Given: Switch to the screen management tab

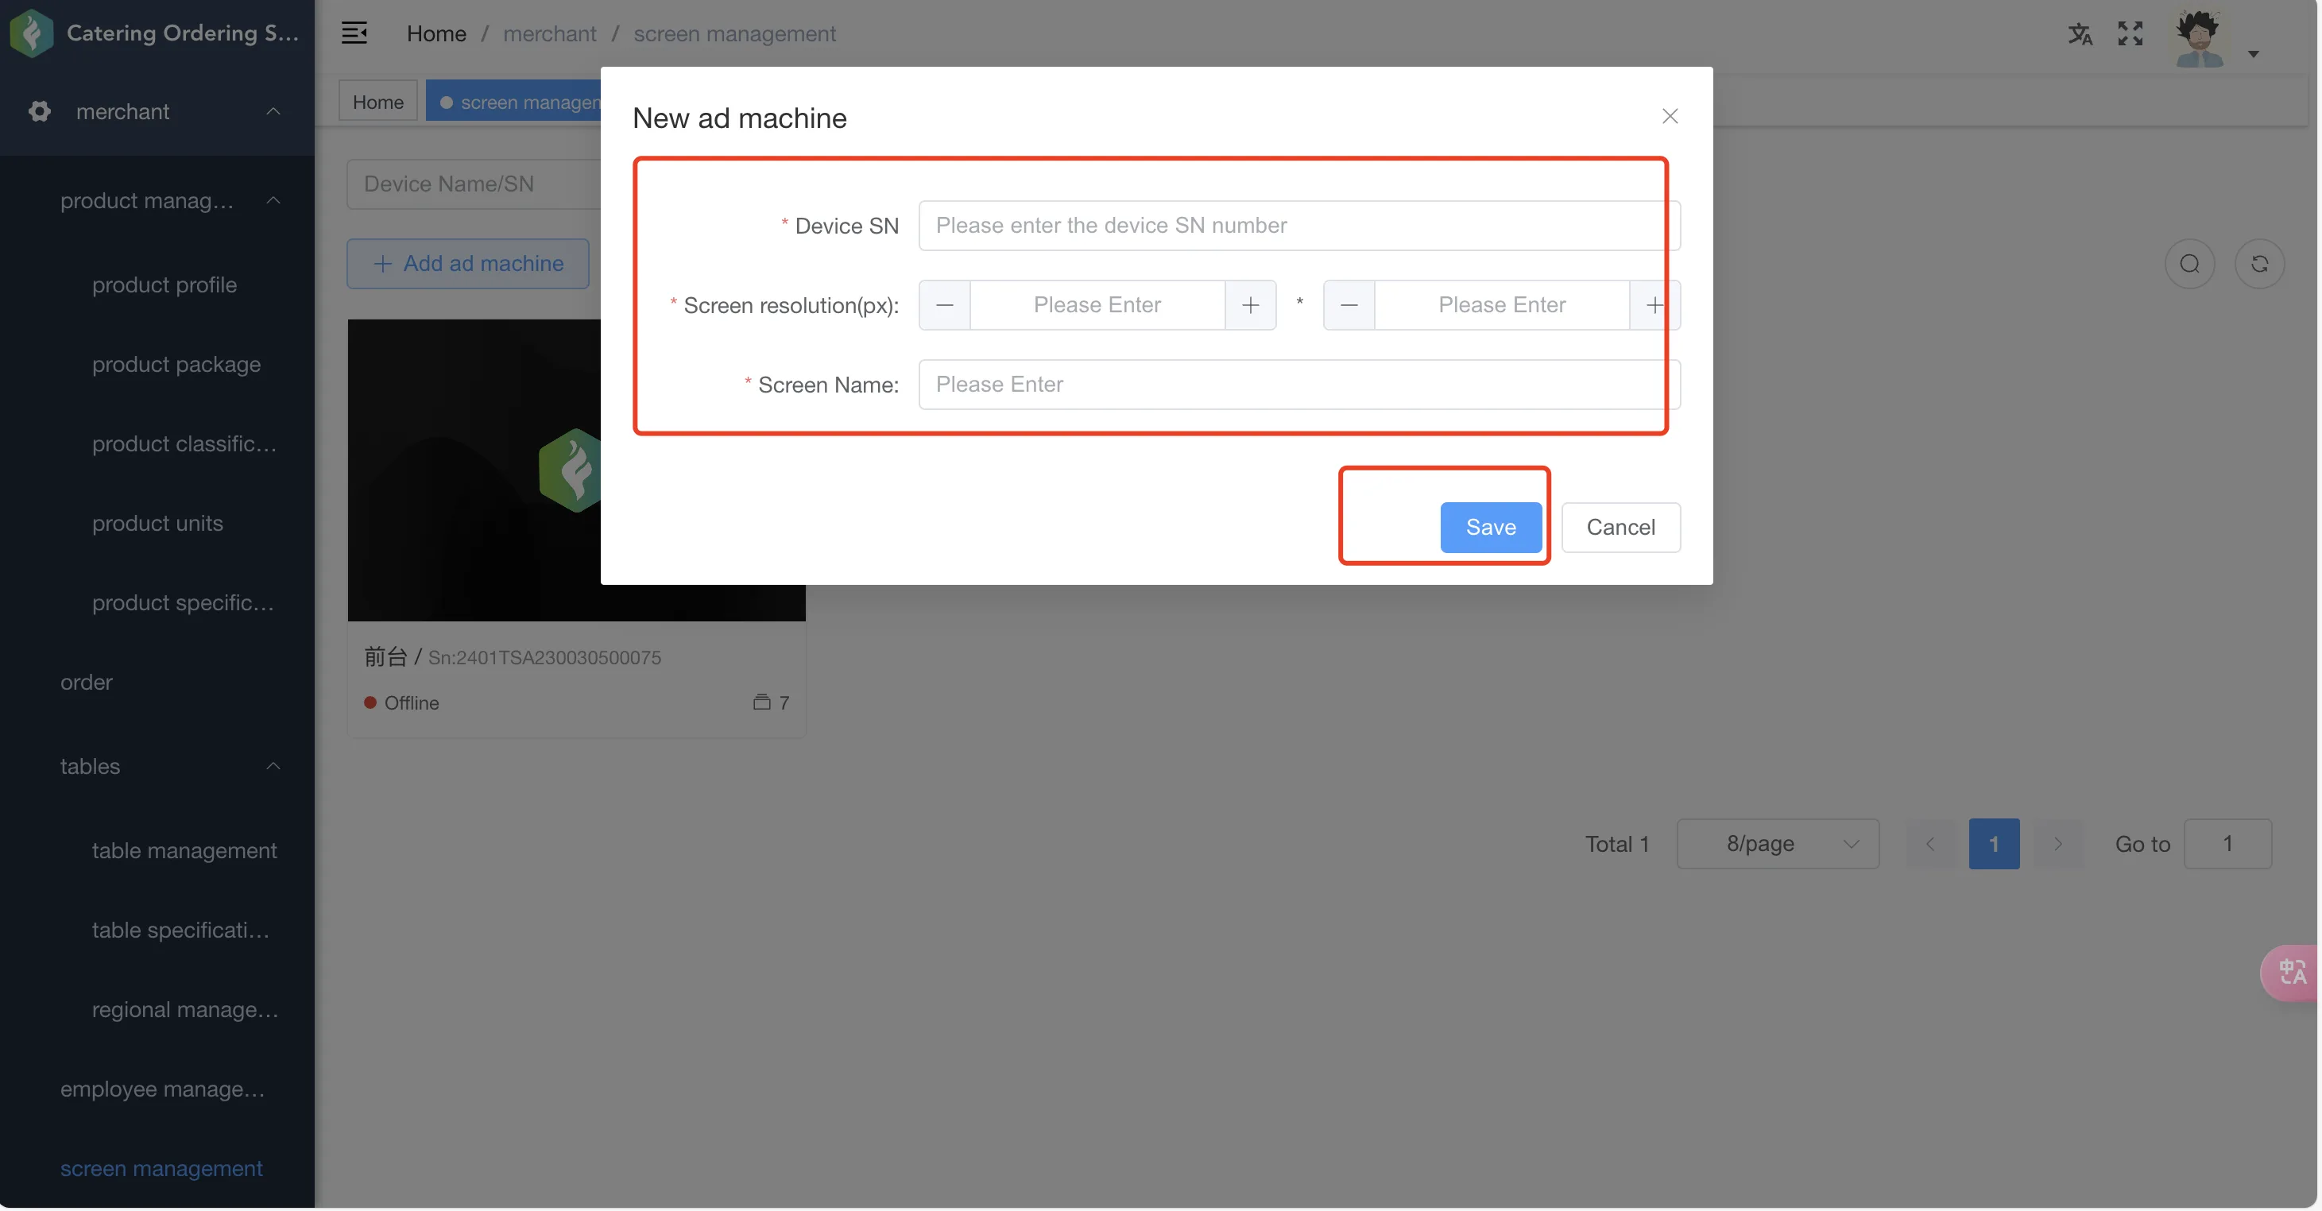Looking at the screenshot, I should (x=515, y=102).
